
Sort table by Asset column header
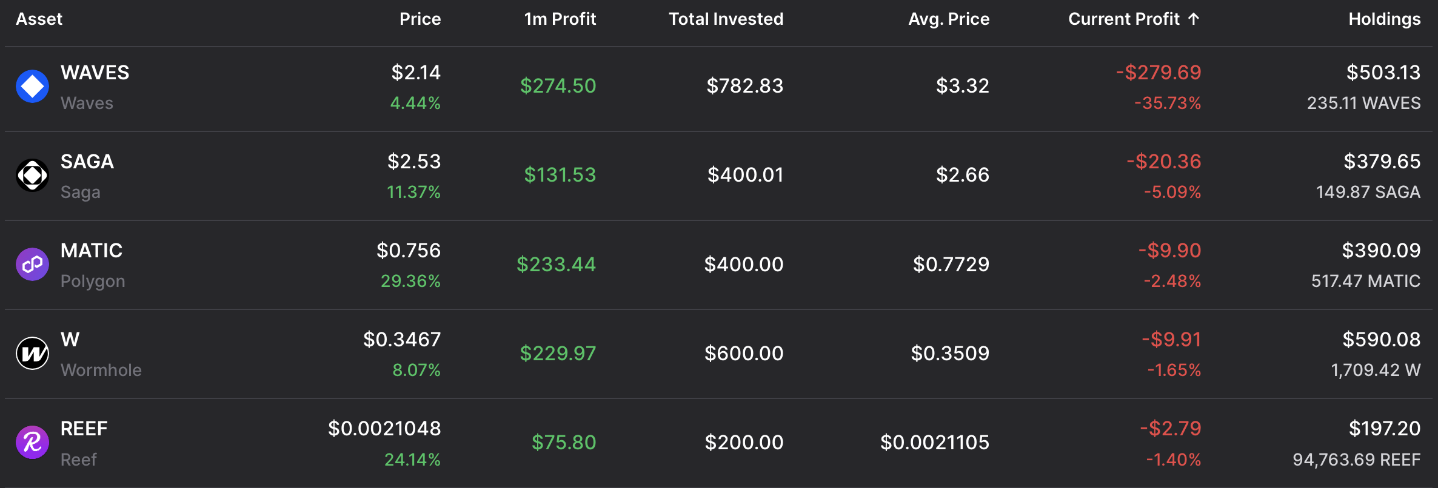pyautogui.click(x=39, y=19)
